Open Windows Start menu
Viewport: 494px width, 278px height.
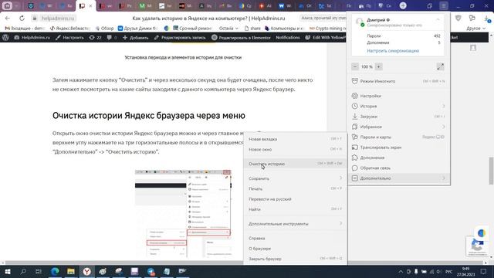coord(7,271)
